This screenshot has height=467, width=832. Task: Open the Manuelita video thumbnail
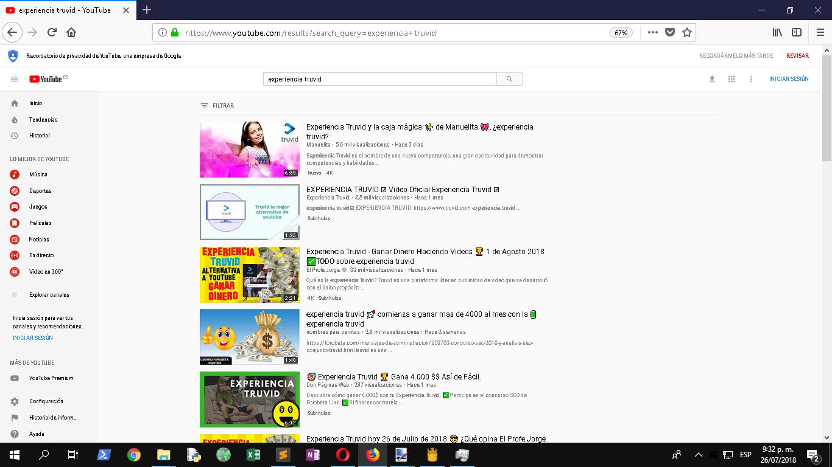(250, 150)
